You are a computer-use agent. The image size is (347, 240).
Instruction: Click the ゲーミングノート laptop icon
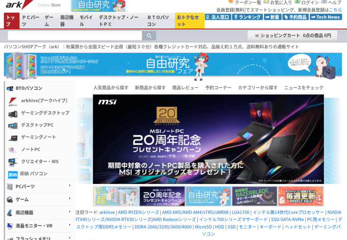pyautogui.click(x=13, y=138)
